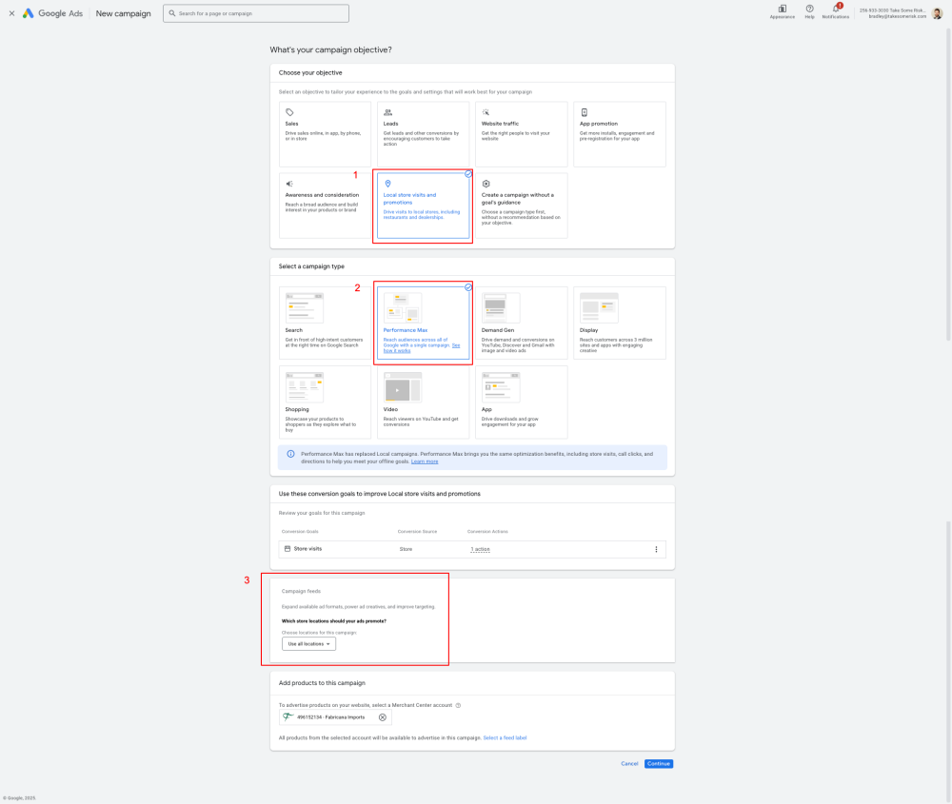The width and height of the screenshot is (952, 804).
Task: Select the Leads objective card
Action: coord(424,134)
